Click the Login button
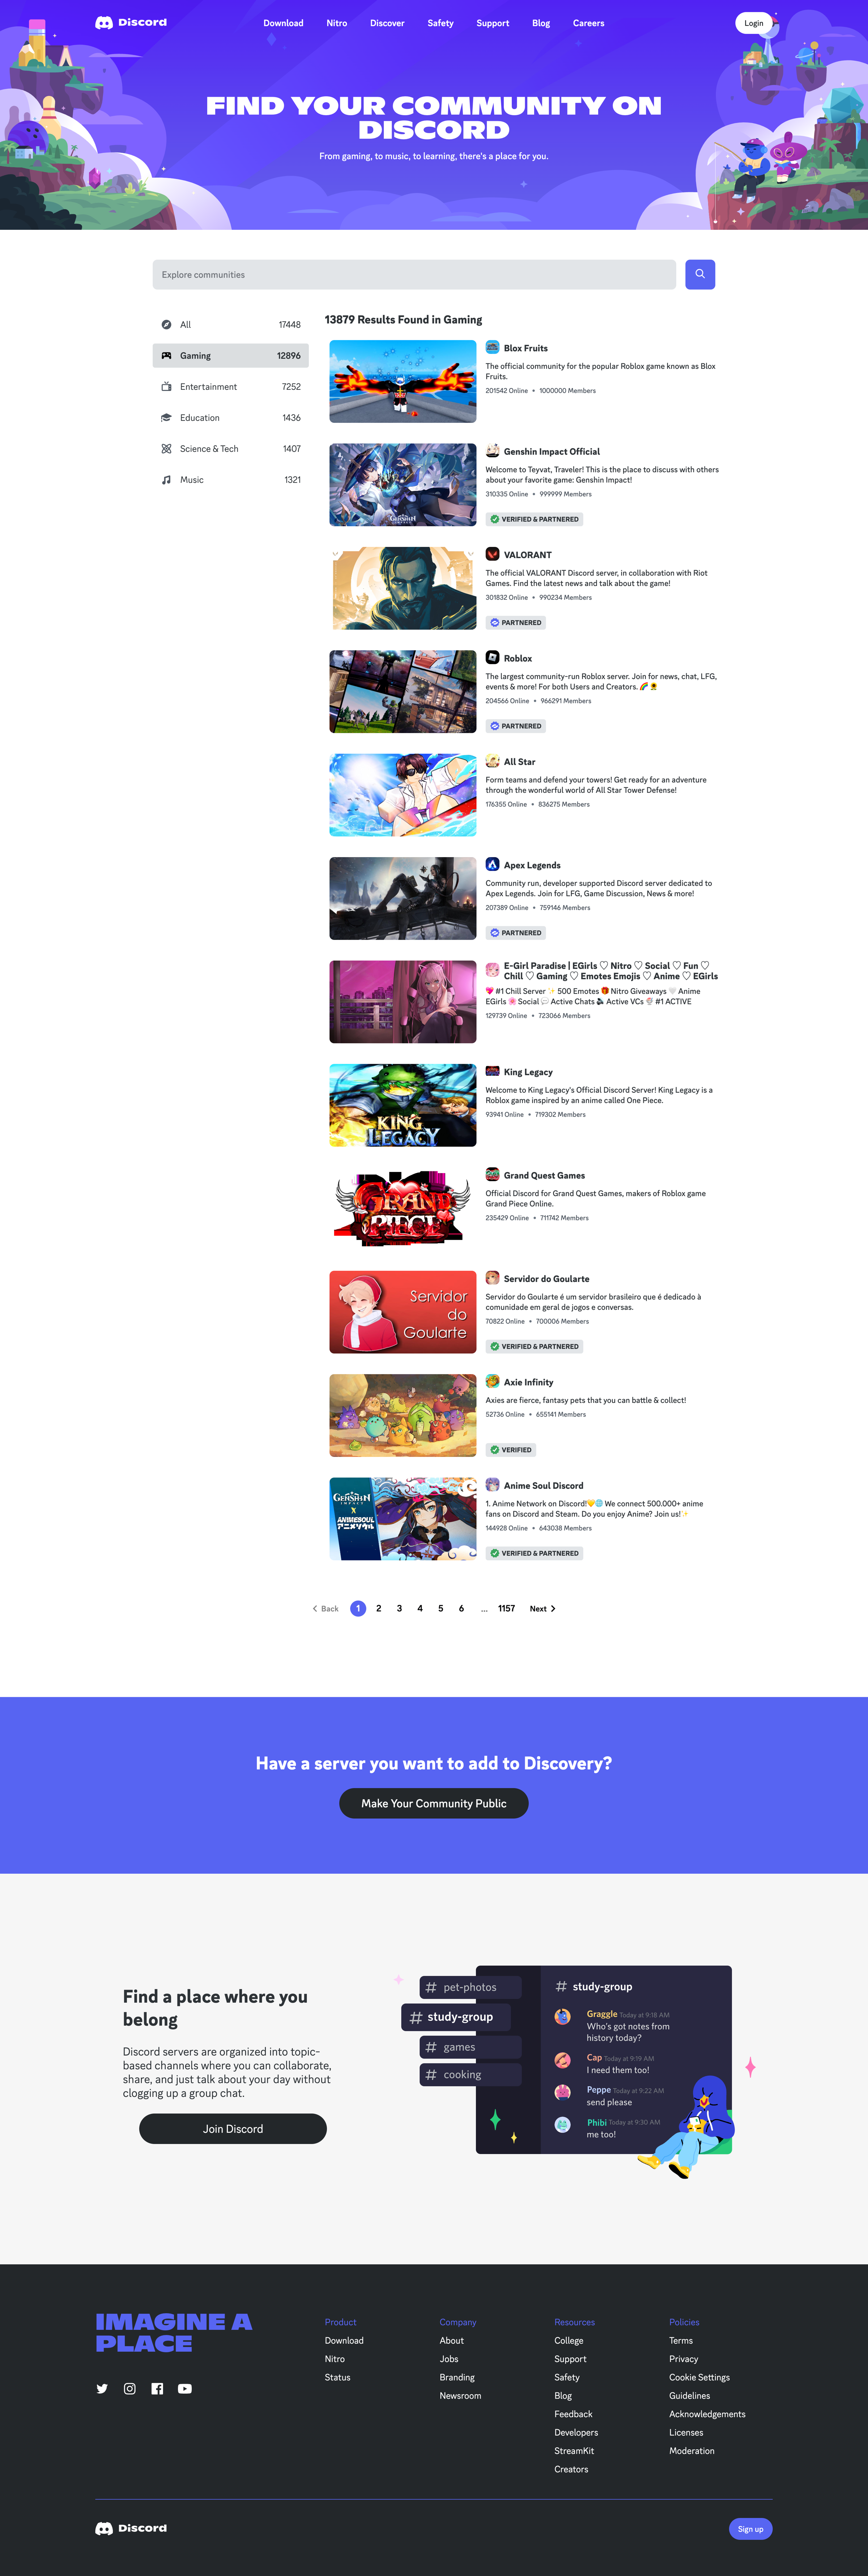868x2576 pixels. coord(754,23)
